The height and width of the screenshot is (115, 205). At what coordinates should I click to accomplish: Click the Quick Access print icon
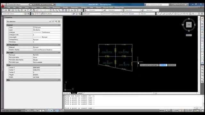click(52, 4)
